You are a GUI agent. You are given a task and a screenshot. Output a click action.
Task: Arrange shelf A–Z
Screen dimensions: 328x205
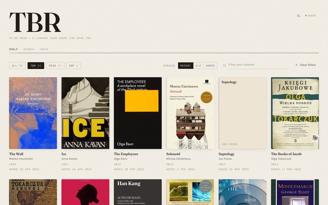pyautogui.click(x=198, y=65)
